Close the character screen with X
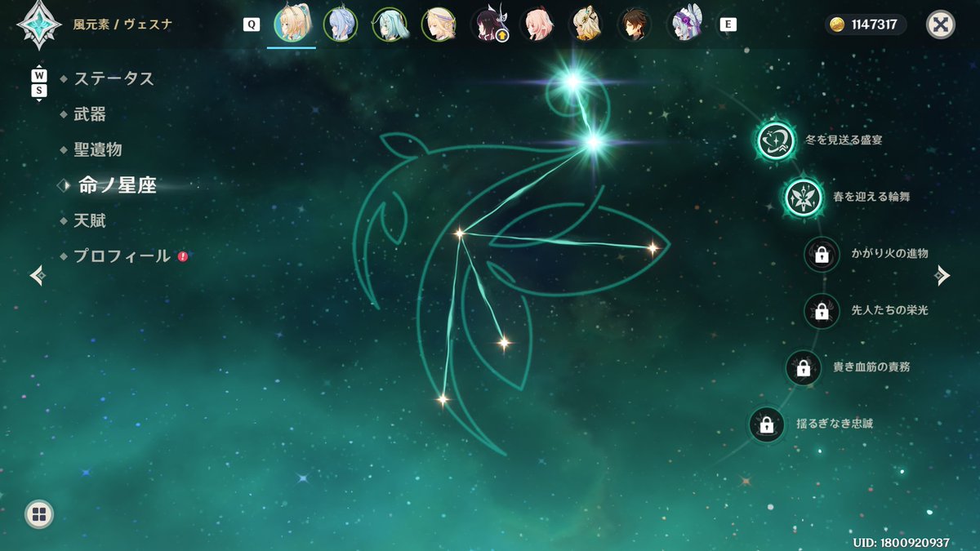Viewport: 980px width, 551px height. coord(941,24)
